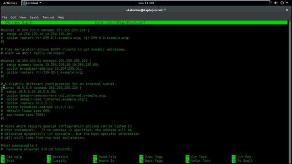Place cursor on '#subnet 10.254.239.0 netmask' line
292x164 pixels.
pyautogui.click(x=45, y=30)
